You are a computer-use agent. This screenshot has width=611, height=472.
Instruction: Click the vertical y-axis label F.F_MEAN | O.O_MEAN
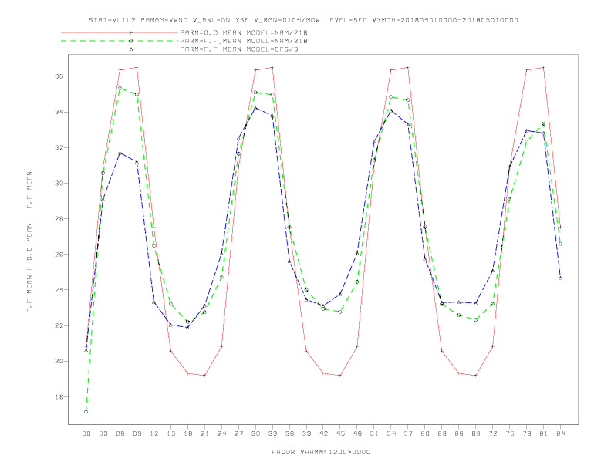tap(29, 242)
